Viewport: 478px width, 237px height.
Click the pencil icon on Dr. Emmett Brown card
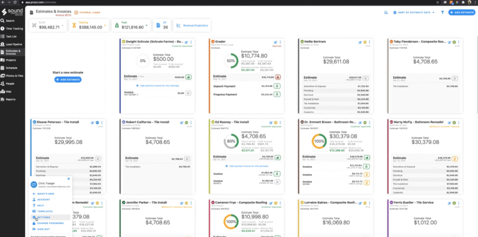point(360,122)
